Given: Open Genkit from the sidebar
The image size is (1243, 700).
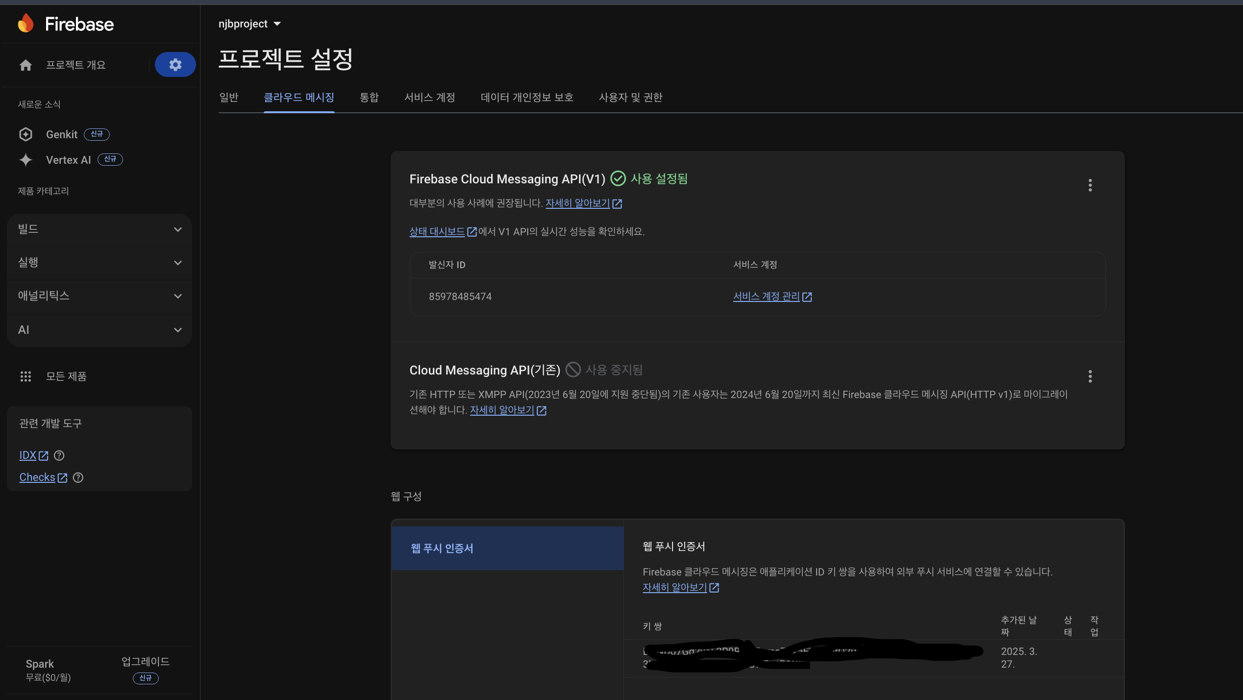Looking at the screenshot, I should 62,134.
